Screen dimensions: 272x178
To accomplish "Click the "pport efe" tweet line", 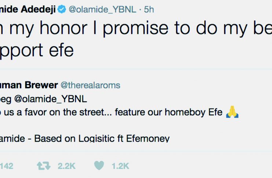I will (x=37, y=51).
